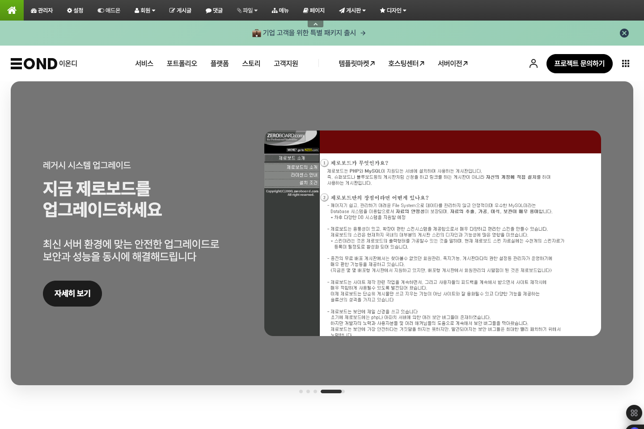Select the second carousel slide dot
The height and width of the screenshot is (429, 644).
coord(308,391)
